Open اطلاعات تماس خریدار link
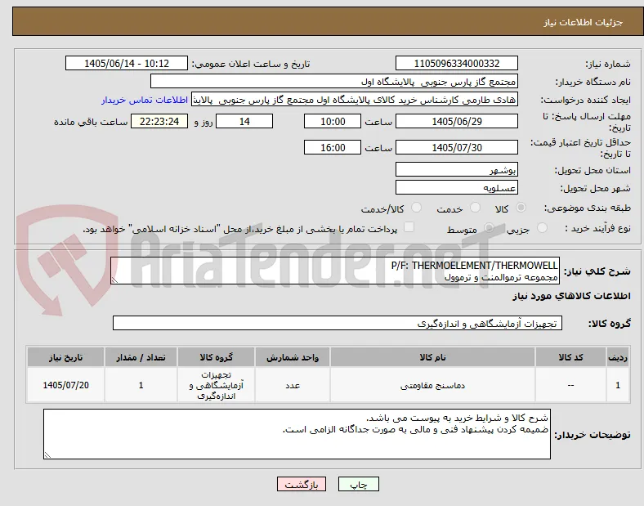Image resolution: width=644 pixels, height=506 pixels. click(x=145, y=100)
